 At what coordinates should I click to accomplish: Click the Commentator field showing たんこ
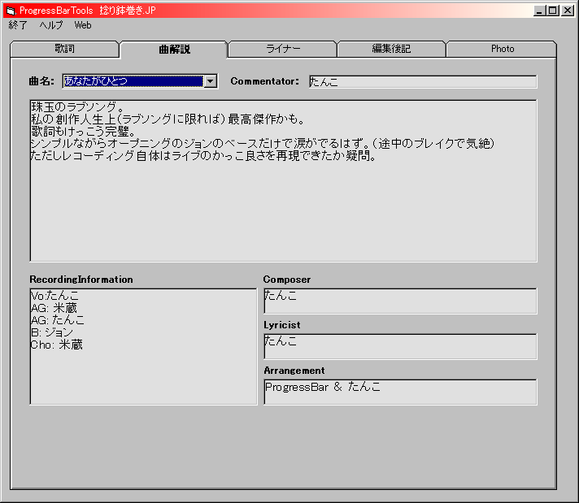[423, 81]
